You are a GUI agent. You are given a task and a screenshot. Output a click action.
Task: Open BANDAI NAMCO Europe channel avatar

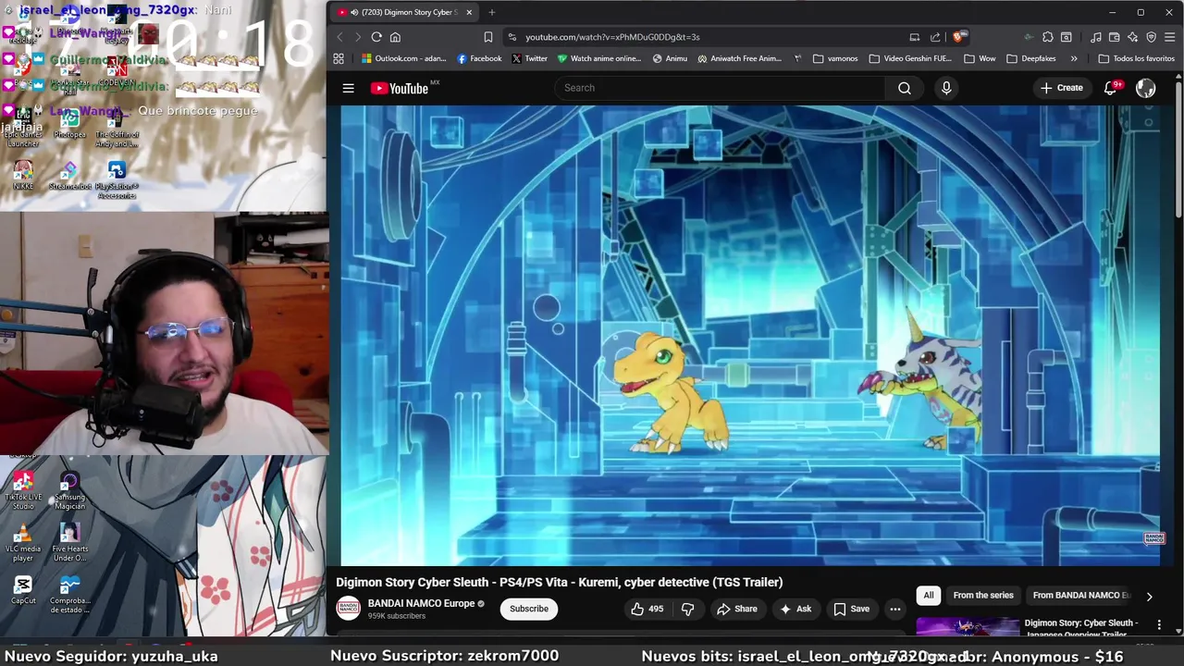pyautogui.click(x=348, y=608)
